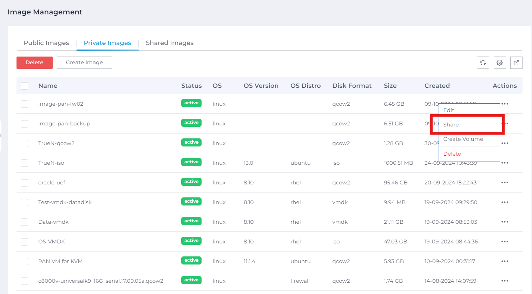Select the image-pan-fw02 checkbox
This screenshot has width=532, height=294.
pyautogui.click(x=24, y=104)
